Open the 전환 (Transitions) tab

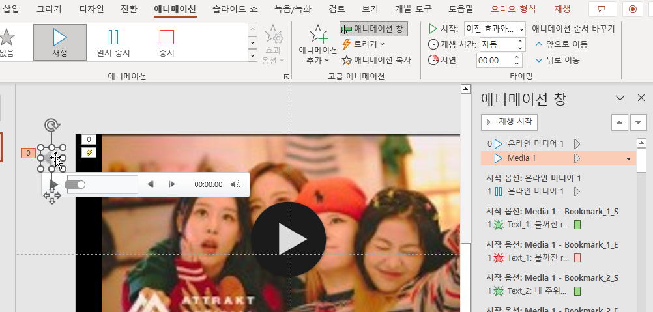click(128, 8)
